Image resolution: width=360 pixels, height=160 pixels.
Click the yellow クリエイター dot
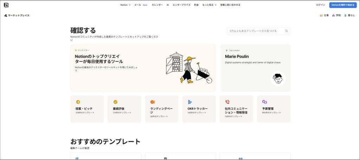click(x=76, y=50)
